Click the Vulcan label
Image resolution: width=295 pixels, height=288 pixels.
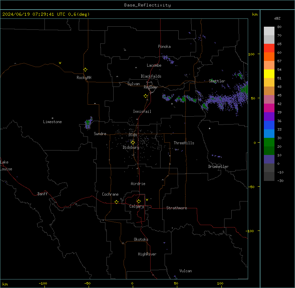pos(185,271)
